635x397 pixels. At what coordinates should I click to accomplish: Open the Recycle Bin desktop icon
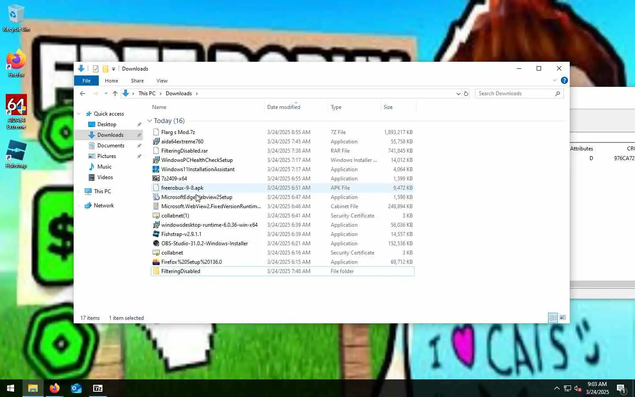(16, 18)
